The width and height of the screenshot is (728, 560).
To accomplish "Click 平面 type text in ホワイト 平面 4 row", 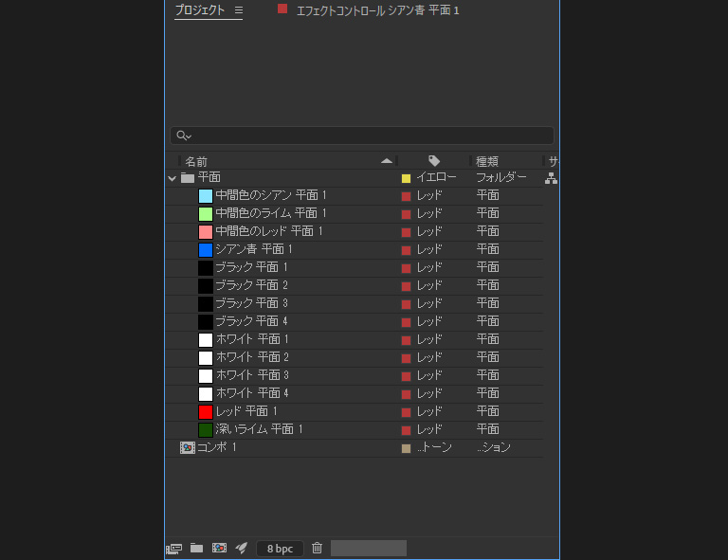I will [x=487, y=393].
